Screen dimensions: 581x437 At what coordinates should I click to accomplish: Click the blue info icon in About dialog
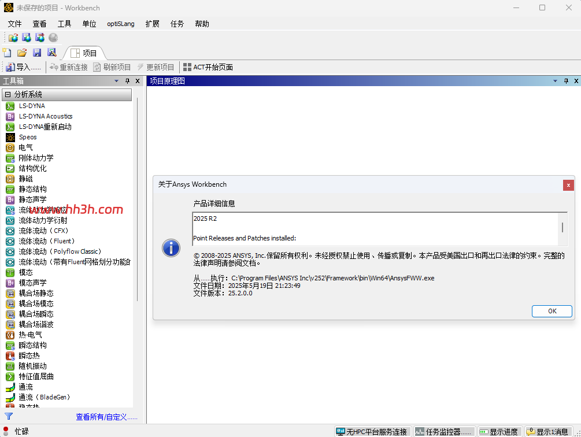171,248
